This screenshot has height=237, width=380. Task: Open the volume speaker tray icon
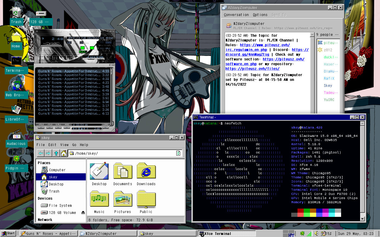(x=316, y=233)
